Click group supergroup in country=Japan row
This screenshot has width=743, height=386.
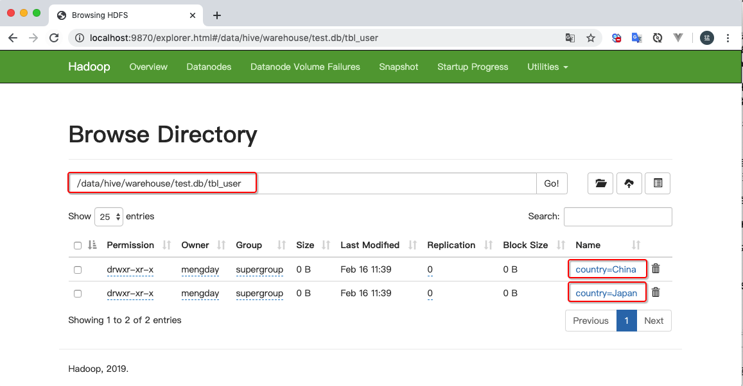click(259, 293)
